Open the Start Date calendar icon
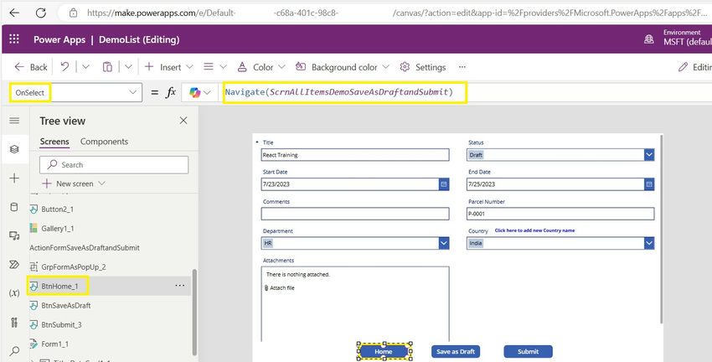The width and height of the screenshot is (712, 362). click(444, 184)
